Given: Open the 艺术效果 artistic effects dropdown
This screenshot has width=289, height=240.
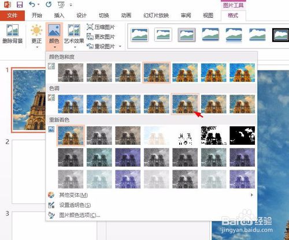Looking at the screenshot, I should (x=74, y=36).
